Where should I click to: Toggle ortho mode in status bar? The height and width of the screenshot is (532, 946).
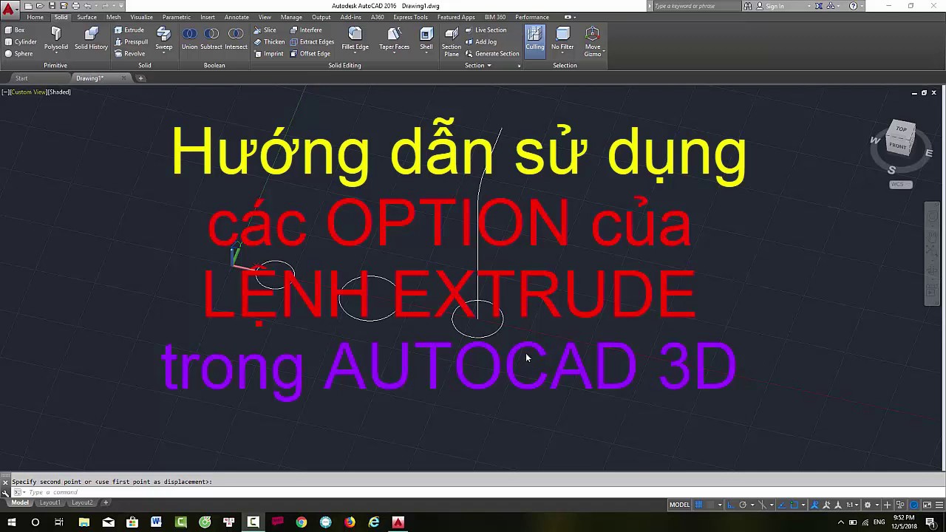[731, 505]
